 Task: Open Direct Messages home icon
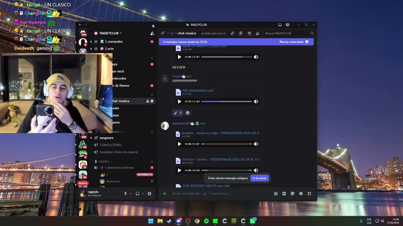click(83, 33)
